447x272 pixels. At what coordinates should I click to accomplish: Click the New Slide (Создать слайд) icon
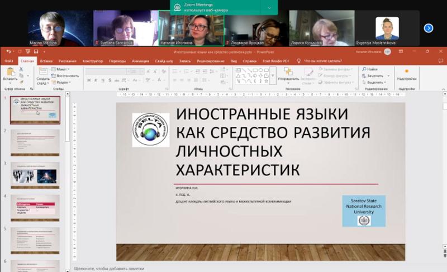[43, 74]
